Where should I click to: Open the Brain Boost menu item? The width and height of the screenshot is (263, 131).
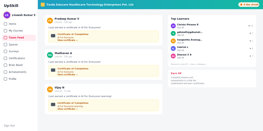click(19, 65)
